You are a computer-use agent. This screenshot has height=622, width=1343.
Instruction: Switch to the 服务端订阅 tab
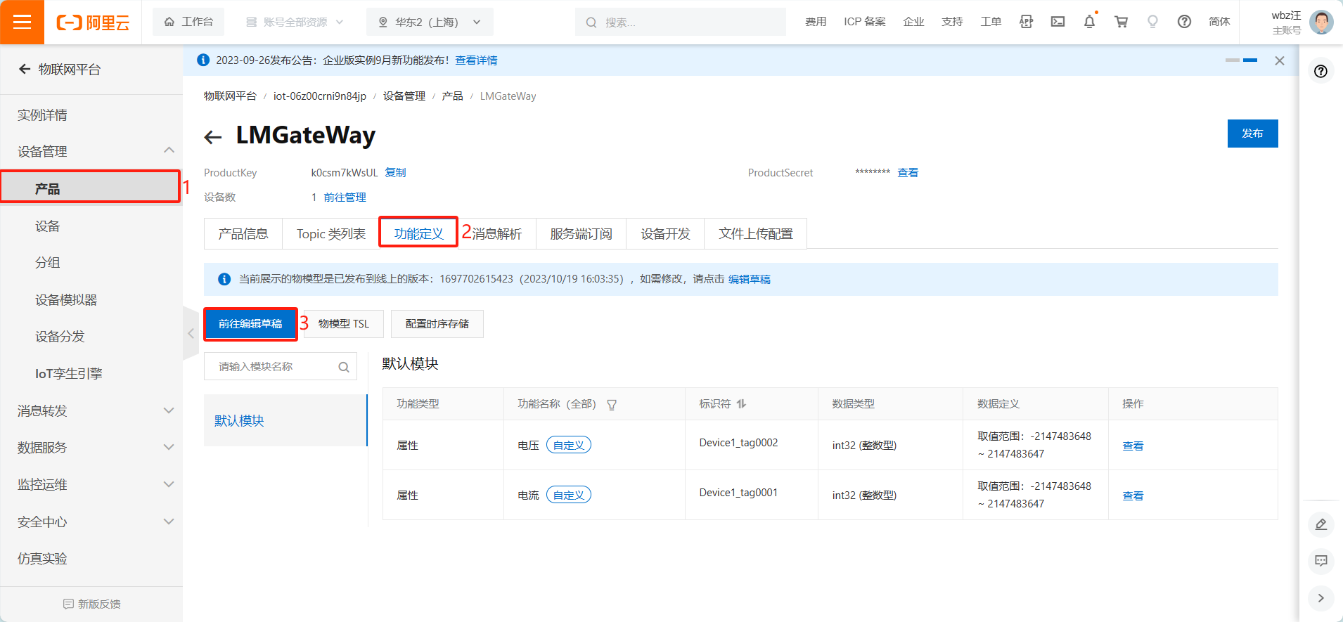click(581, 233)
